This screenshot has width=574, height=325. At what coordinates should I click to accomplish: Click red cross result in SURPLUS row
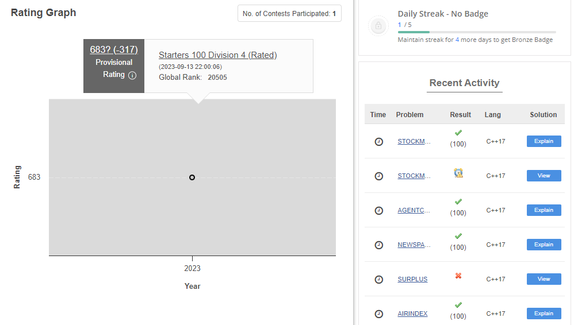point(458,276)
